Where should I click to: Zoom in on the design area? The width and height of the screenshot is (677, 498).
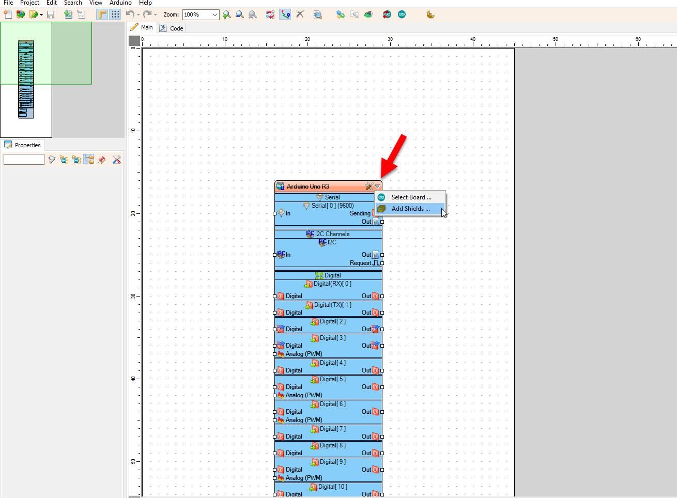tap(227, 14)
